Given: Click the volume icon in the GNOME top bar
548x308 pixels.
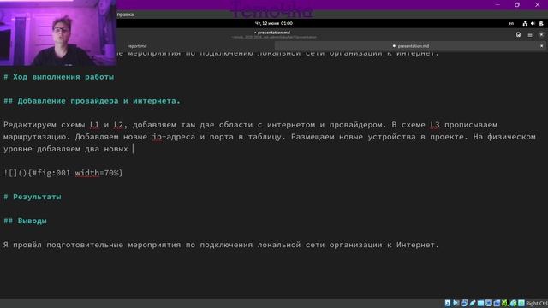Looking at the screenshot, I should [x=533, y=23].
